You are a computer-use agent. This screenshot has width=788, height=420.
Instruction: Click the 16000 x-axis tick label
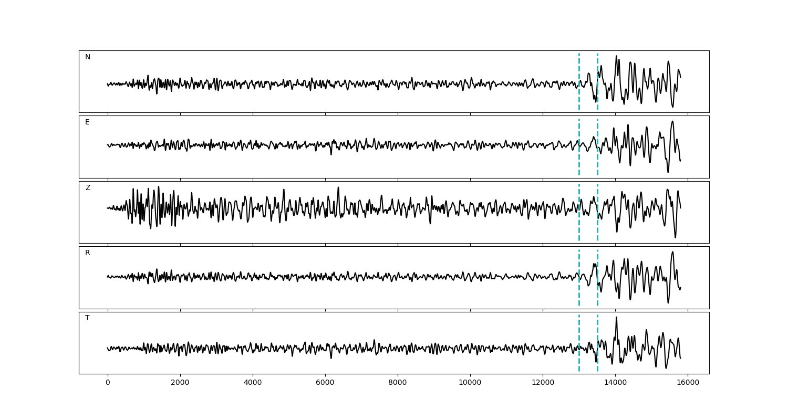point(688,383)
